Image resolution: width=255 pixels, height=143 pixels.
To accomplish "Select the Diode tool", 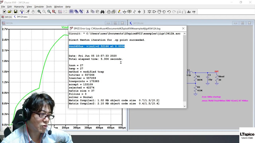I will [149, 12].
